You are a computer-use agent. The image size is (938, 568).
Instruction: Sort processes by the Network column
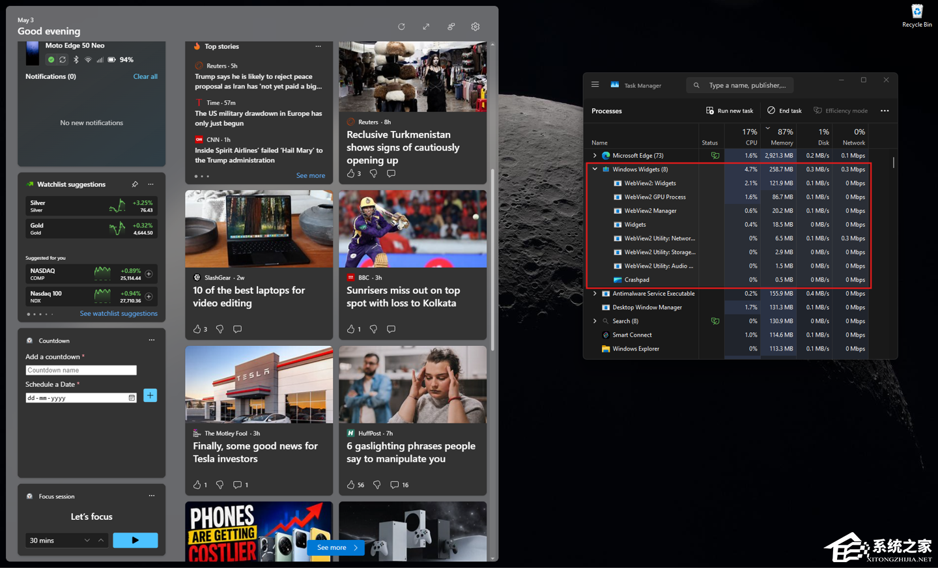[851, 137]
